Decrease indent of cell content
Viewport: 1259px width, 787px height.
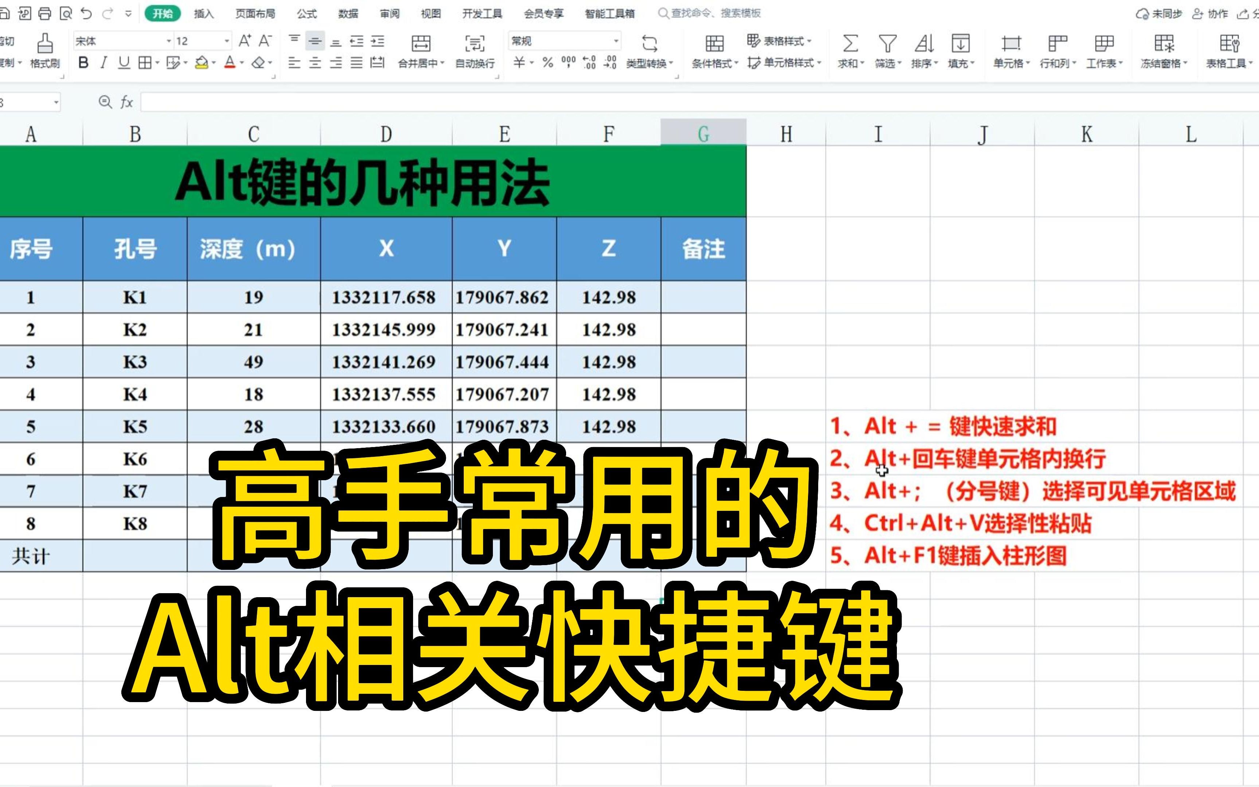[x=356, y=40]
